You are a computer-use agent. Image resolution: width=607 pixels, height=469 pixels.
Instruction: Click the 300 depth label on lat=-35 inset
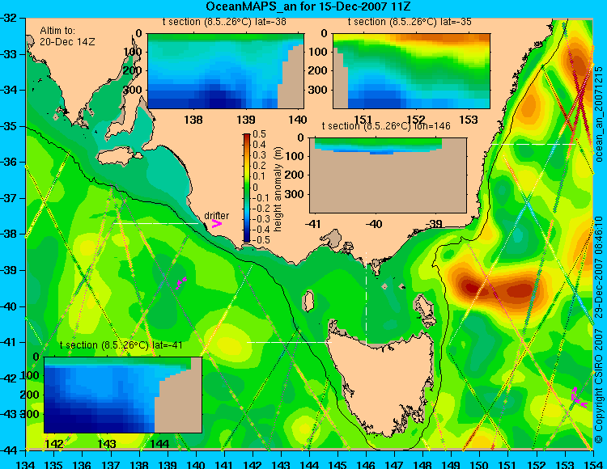[x=319, y=90]
